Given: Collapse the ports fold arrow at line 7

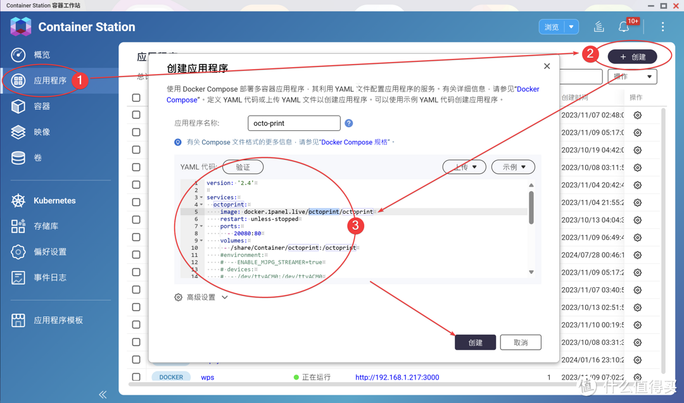Looking at the screenshot, I should [201, 226].
